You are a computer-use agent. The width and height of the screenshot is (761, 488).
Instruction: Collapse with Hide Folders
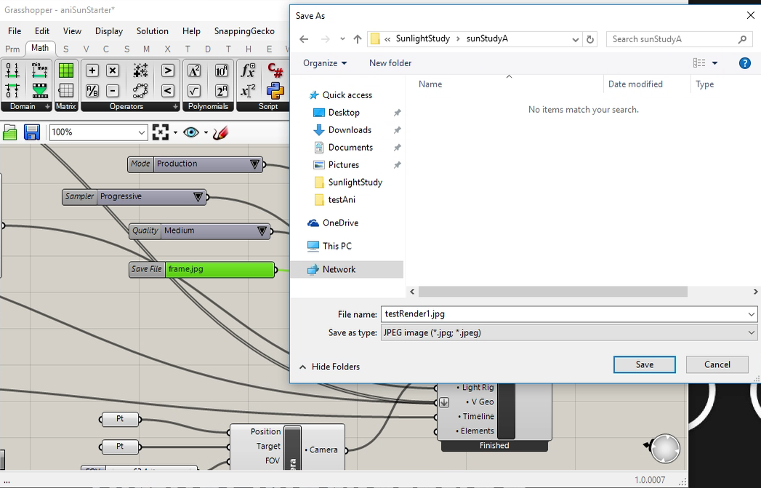(x=329, y=367)
